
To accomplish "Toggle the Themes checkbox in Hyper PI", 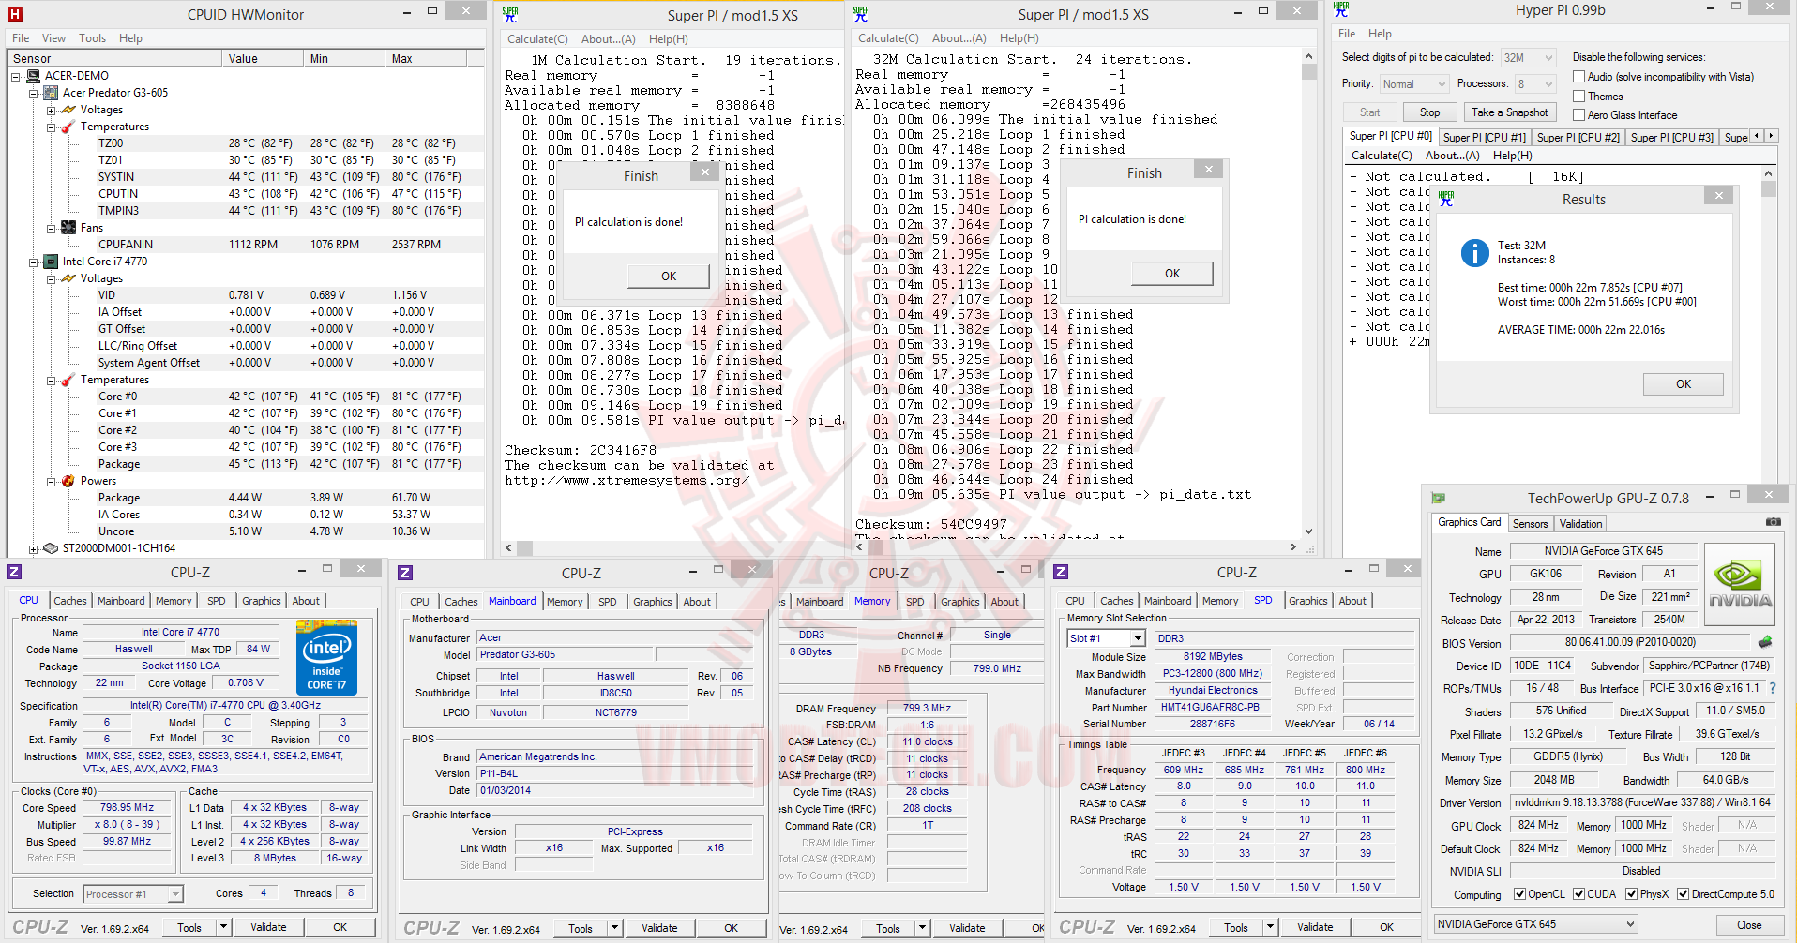I will pos(1579,97).
